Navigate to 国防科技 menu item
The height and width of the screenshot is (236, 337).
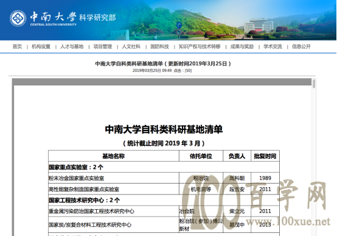160,46
